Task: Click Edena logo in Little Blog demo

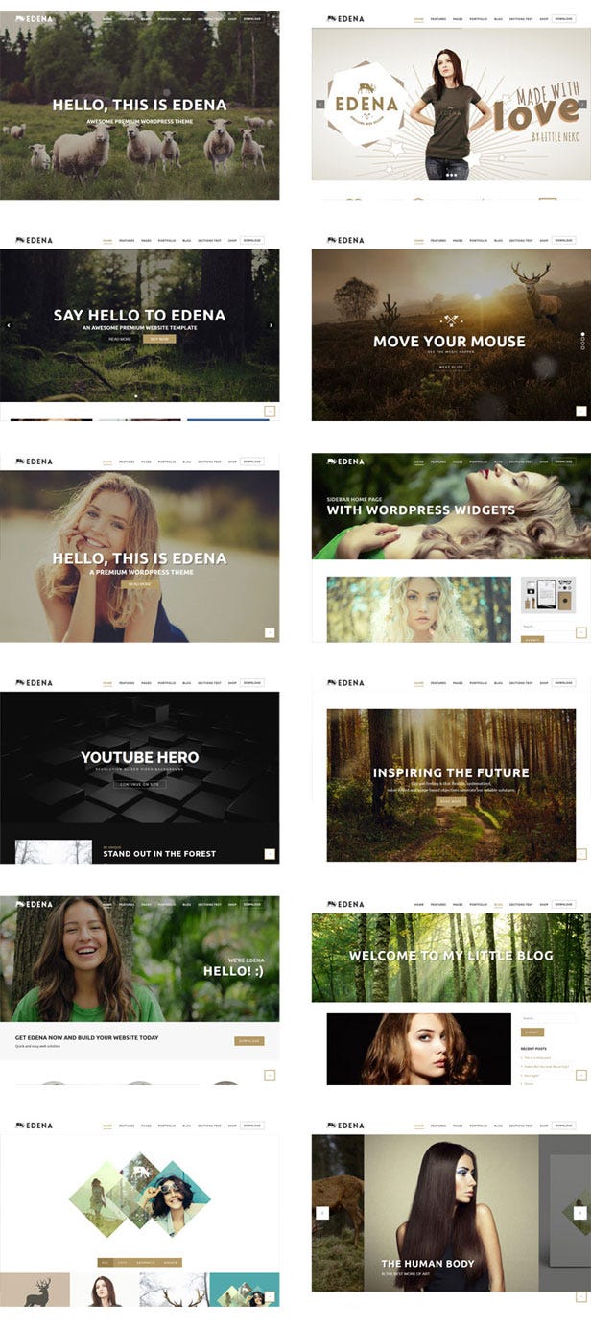Action: (345, 905)
